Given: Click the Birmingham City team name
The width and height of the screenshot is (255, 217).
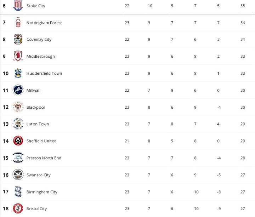Looking at the screenshot, I should [42, 192].
